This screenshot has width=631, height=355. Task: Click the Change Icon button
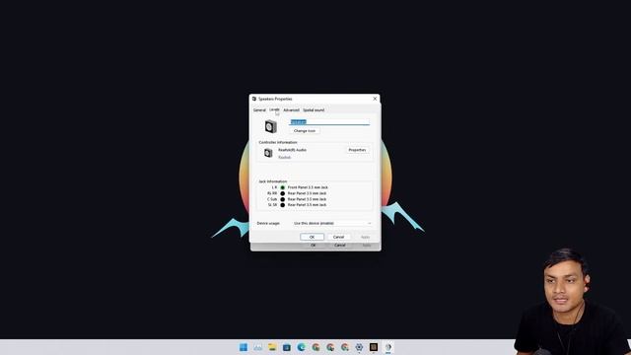tap(305, 131)
